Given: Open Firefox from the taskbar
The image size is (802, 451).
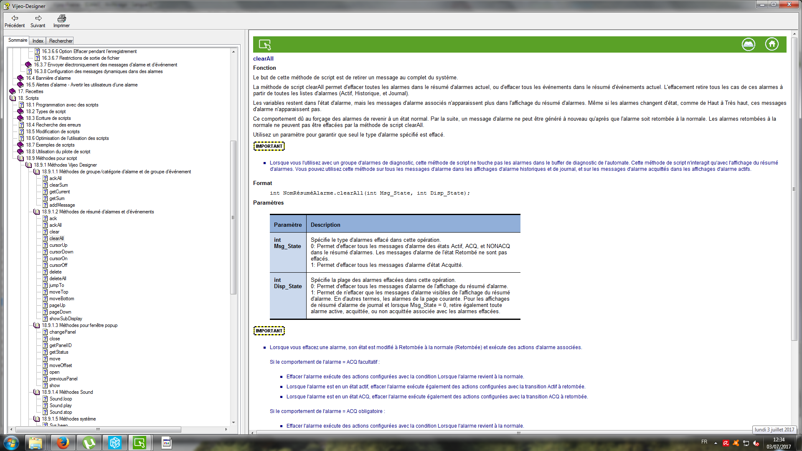Looking at the screenshot, I should click(63, 443).
